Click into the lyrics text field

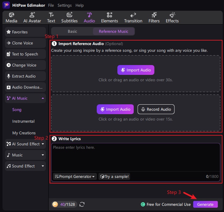point(136,157)
